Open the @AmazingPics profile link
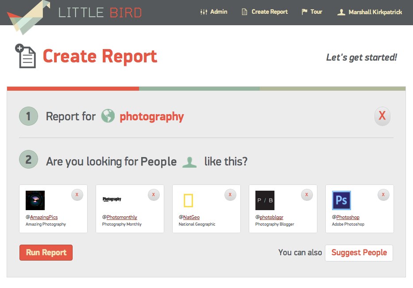 coord(42,217)
